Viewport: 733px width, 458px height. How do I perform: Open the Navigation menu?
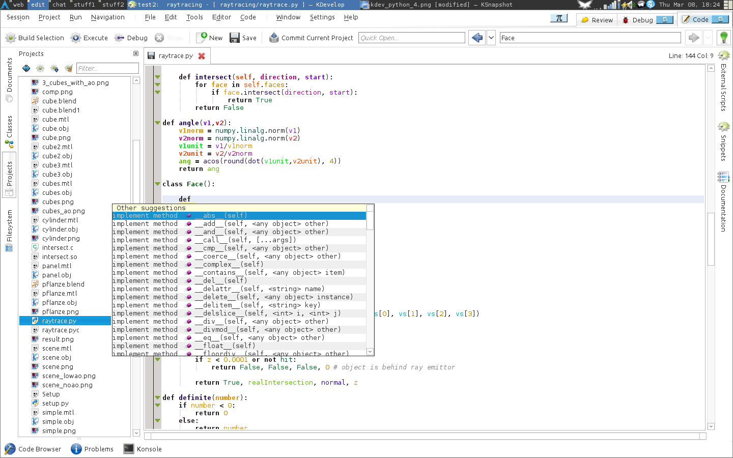tap(107, 17)
